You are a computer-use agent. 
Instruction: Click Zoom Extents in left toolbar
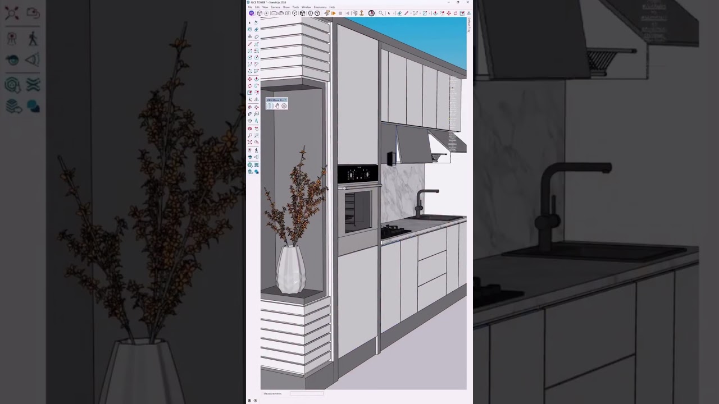[249, 143]
